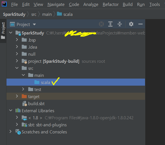This screenshot has width=165, height=145.
Task: Click the Project view window icon
Action: 12,24
